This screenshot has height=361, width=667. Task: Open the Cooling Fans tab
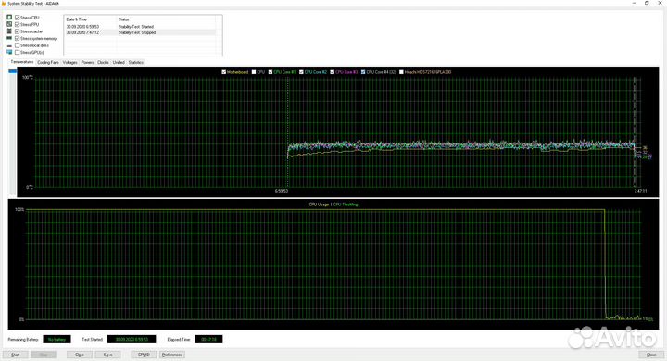[x=48, y=63]
